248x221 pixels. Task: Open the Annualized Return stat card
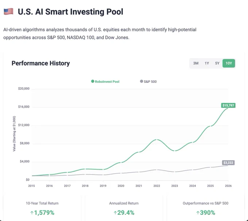124,208
